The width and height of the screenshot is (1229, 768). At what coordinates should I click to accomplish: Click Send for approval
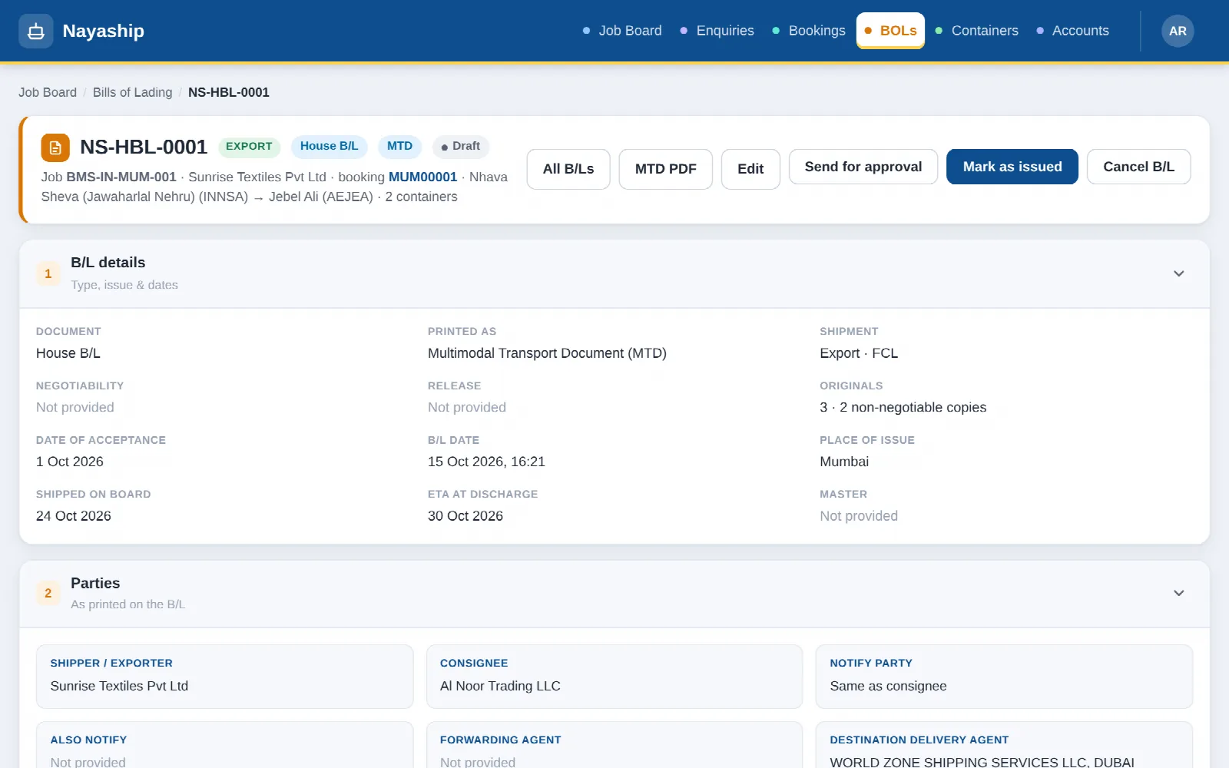[863, 167]
